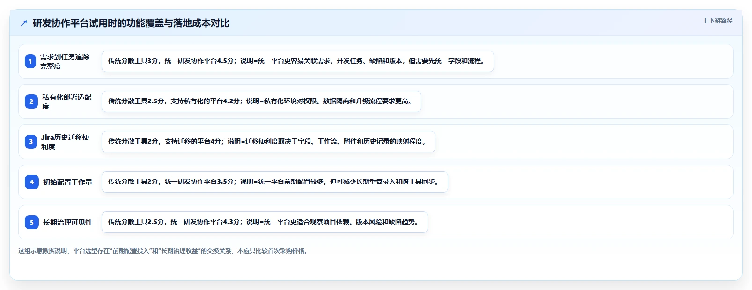Select the 需求到任务追踪完整度 label
752x290 pixels.
(65, 61)
